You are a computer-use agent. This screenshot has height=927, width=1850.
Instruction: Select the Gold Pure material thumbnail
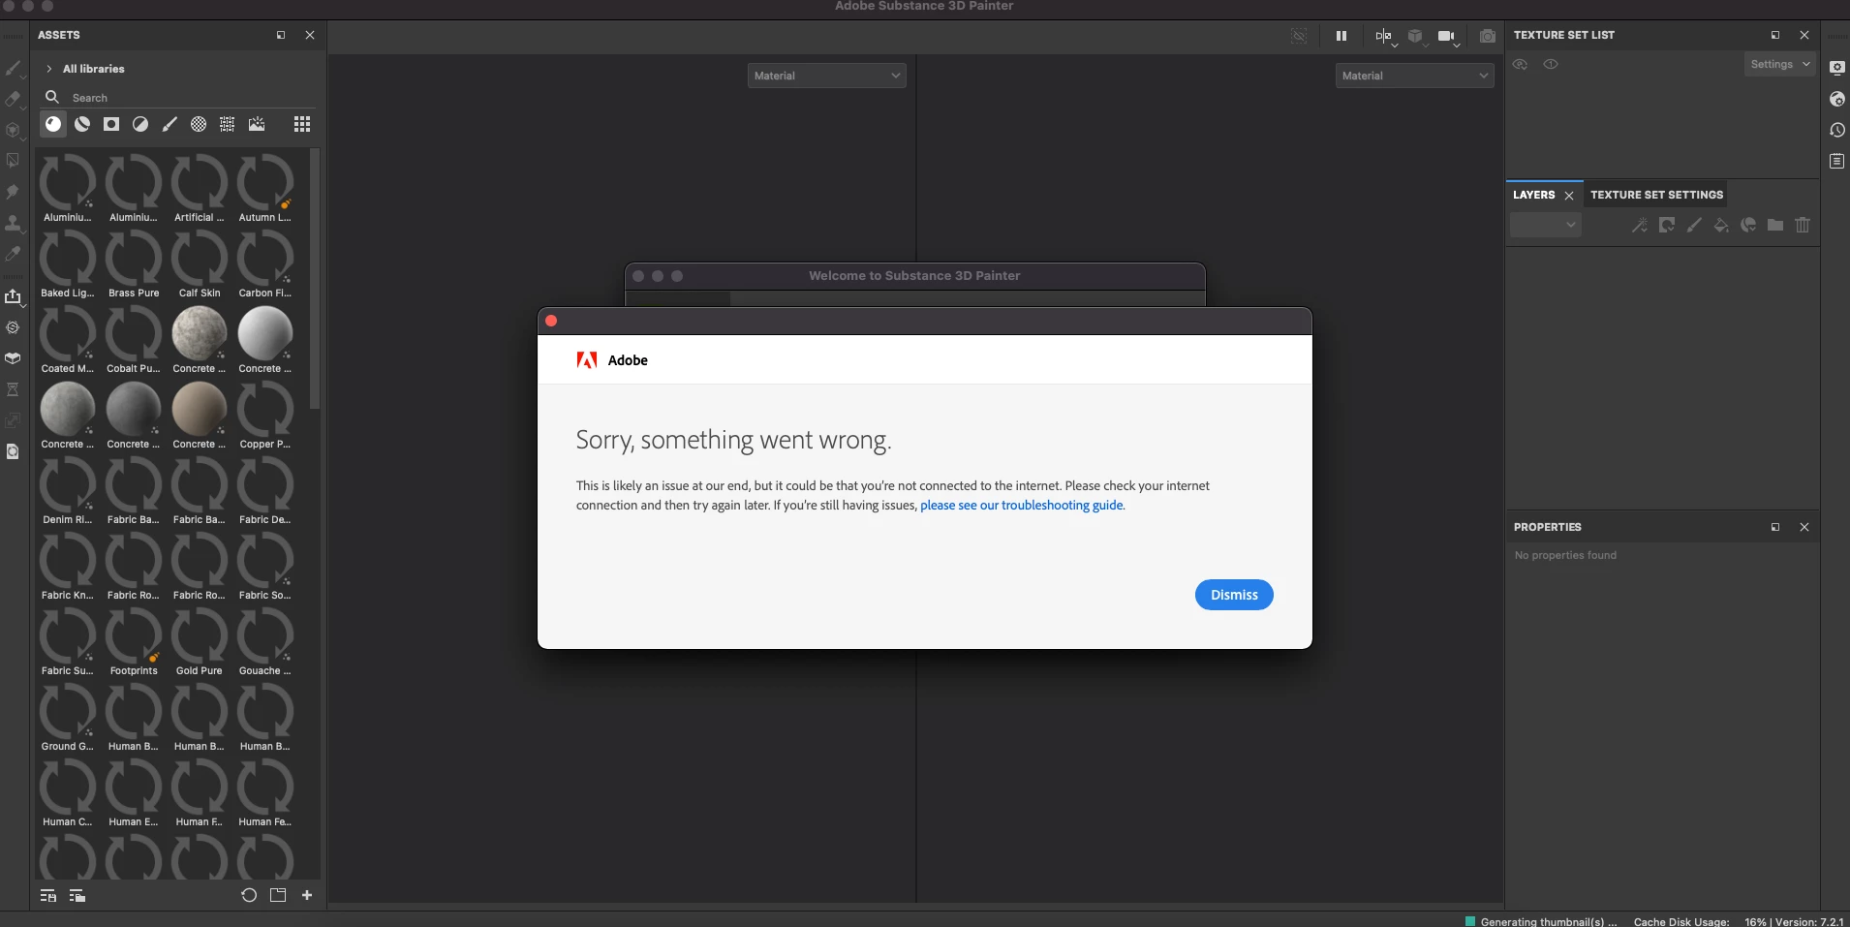click(x=200, y=635)
